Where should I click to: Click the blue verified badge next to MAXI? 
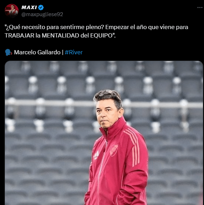click(41, 7)
